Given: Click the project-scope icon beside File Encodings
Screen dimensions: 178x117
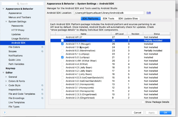Looking at the screenshot, I should 42,98.
